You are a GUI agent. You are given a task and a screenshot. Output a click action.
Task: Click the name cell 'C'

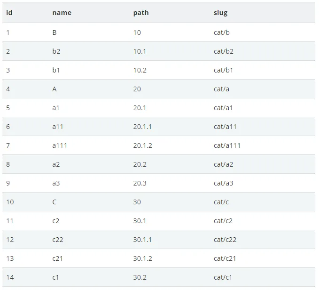[x=54, y=202]
